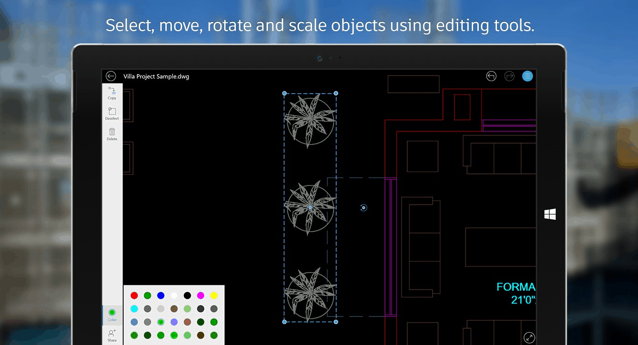Open the blue menu button at top right
The image size is (638, 345).
point(527,76)
